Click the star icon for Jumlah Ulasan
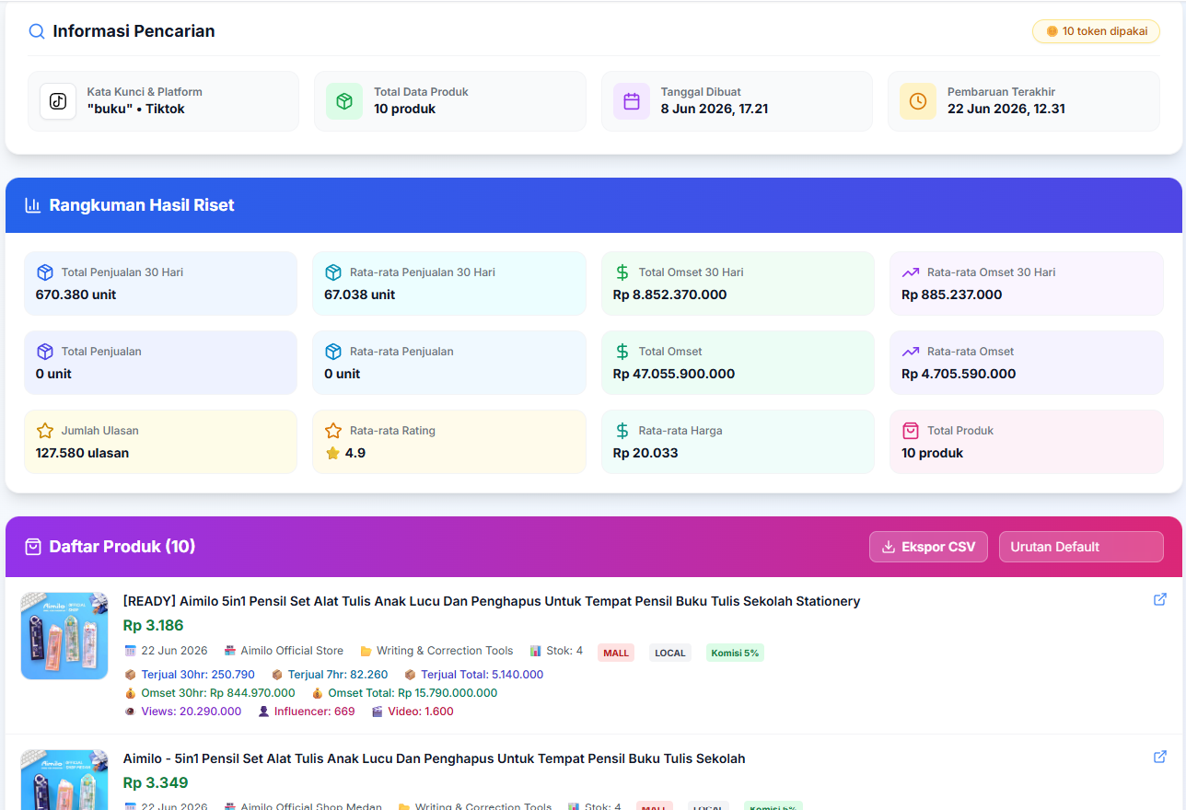1186x810 pixels. click(45, 431)
